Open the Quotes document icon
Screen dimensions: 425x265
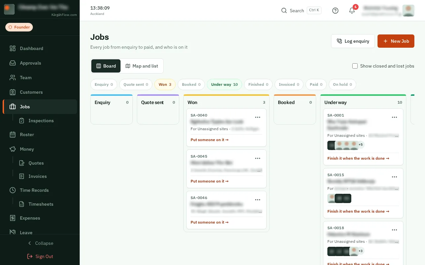22,163
